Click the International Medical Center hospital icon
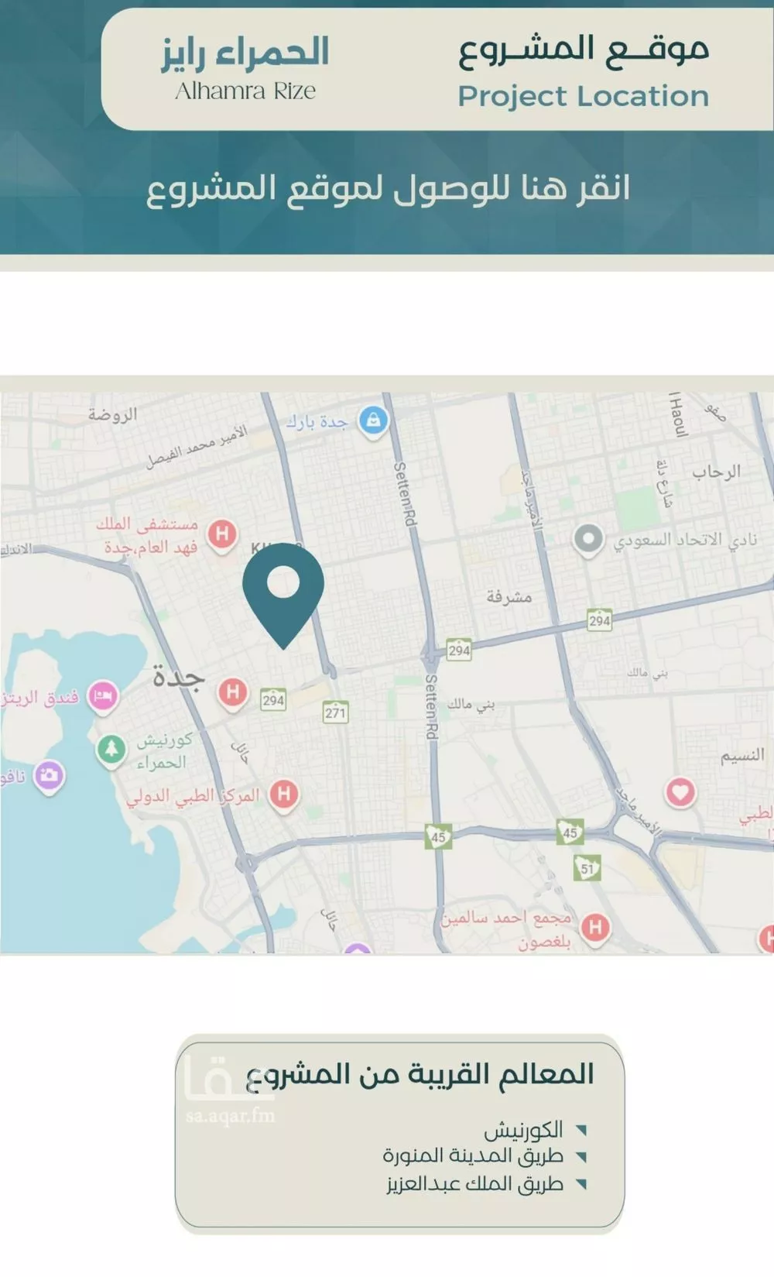The height and width of the screenshot is (1277, 774). [x=284, y=794]
